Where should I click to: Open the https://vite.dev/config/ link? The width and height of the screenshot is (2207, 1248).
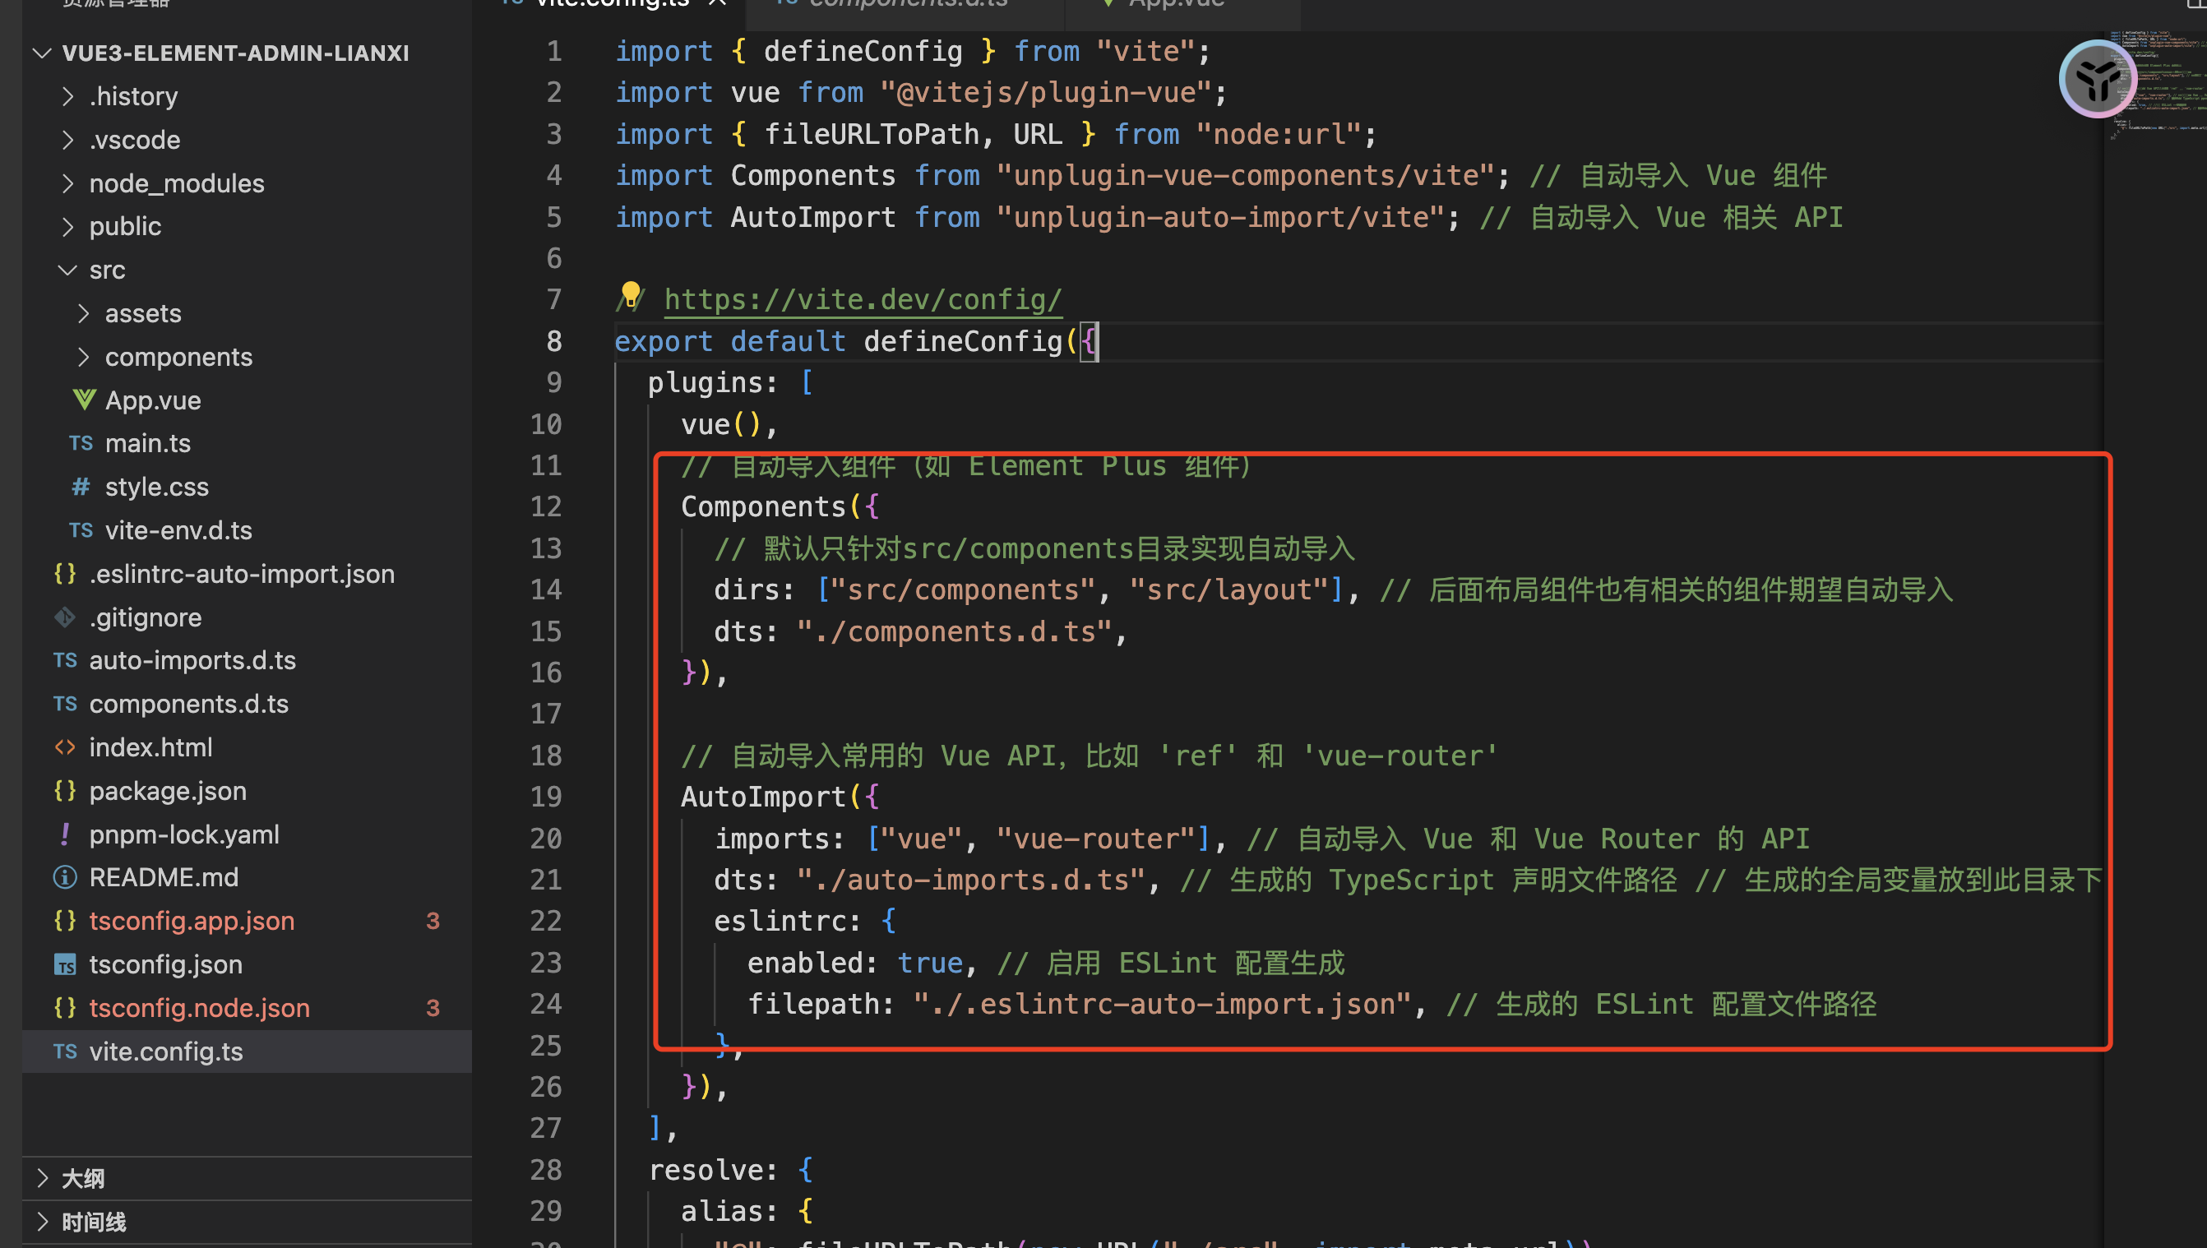click(863, 299)
